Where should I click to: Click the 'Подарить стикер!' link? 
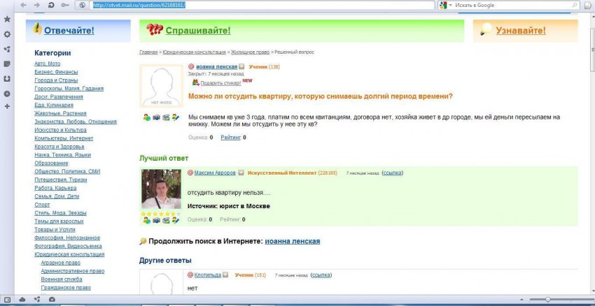tap(216, 82)
